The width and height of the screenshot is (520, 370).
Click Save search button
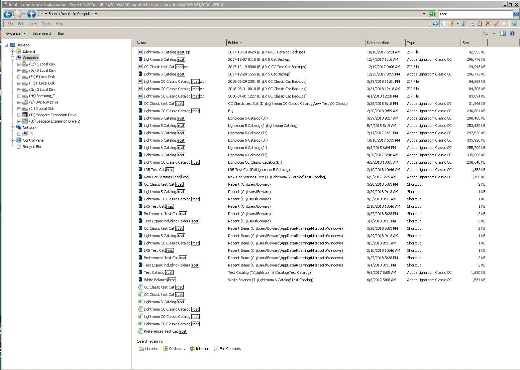point(42,33)
